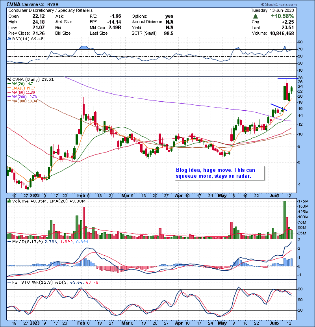Image resolution: width=315 pixels, height=327 pixels.
Task: Click the blog idea annotation text box
Action: [220, 173]
